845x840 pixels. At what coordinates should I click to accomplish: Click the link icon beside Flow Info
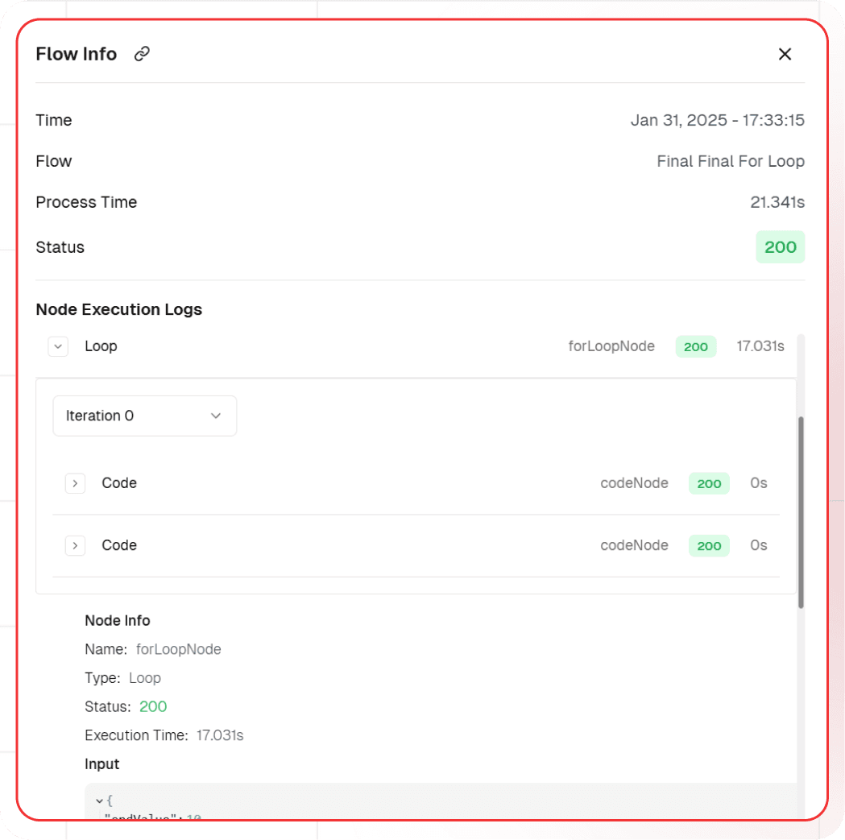click(142, 54)
